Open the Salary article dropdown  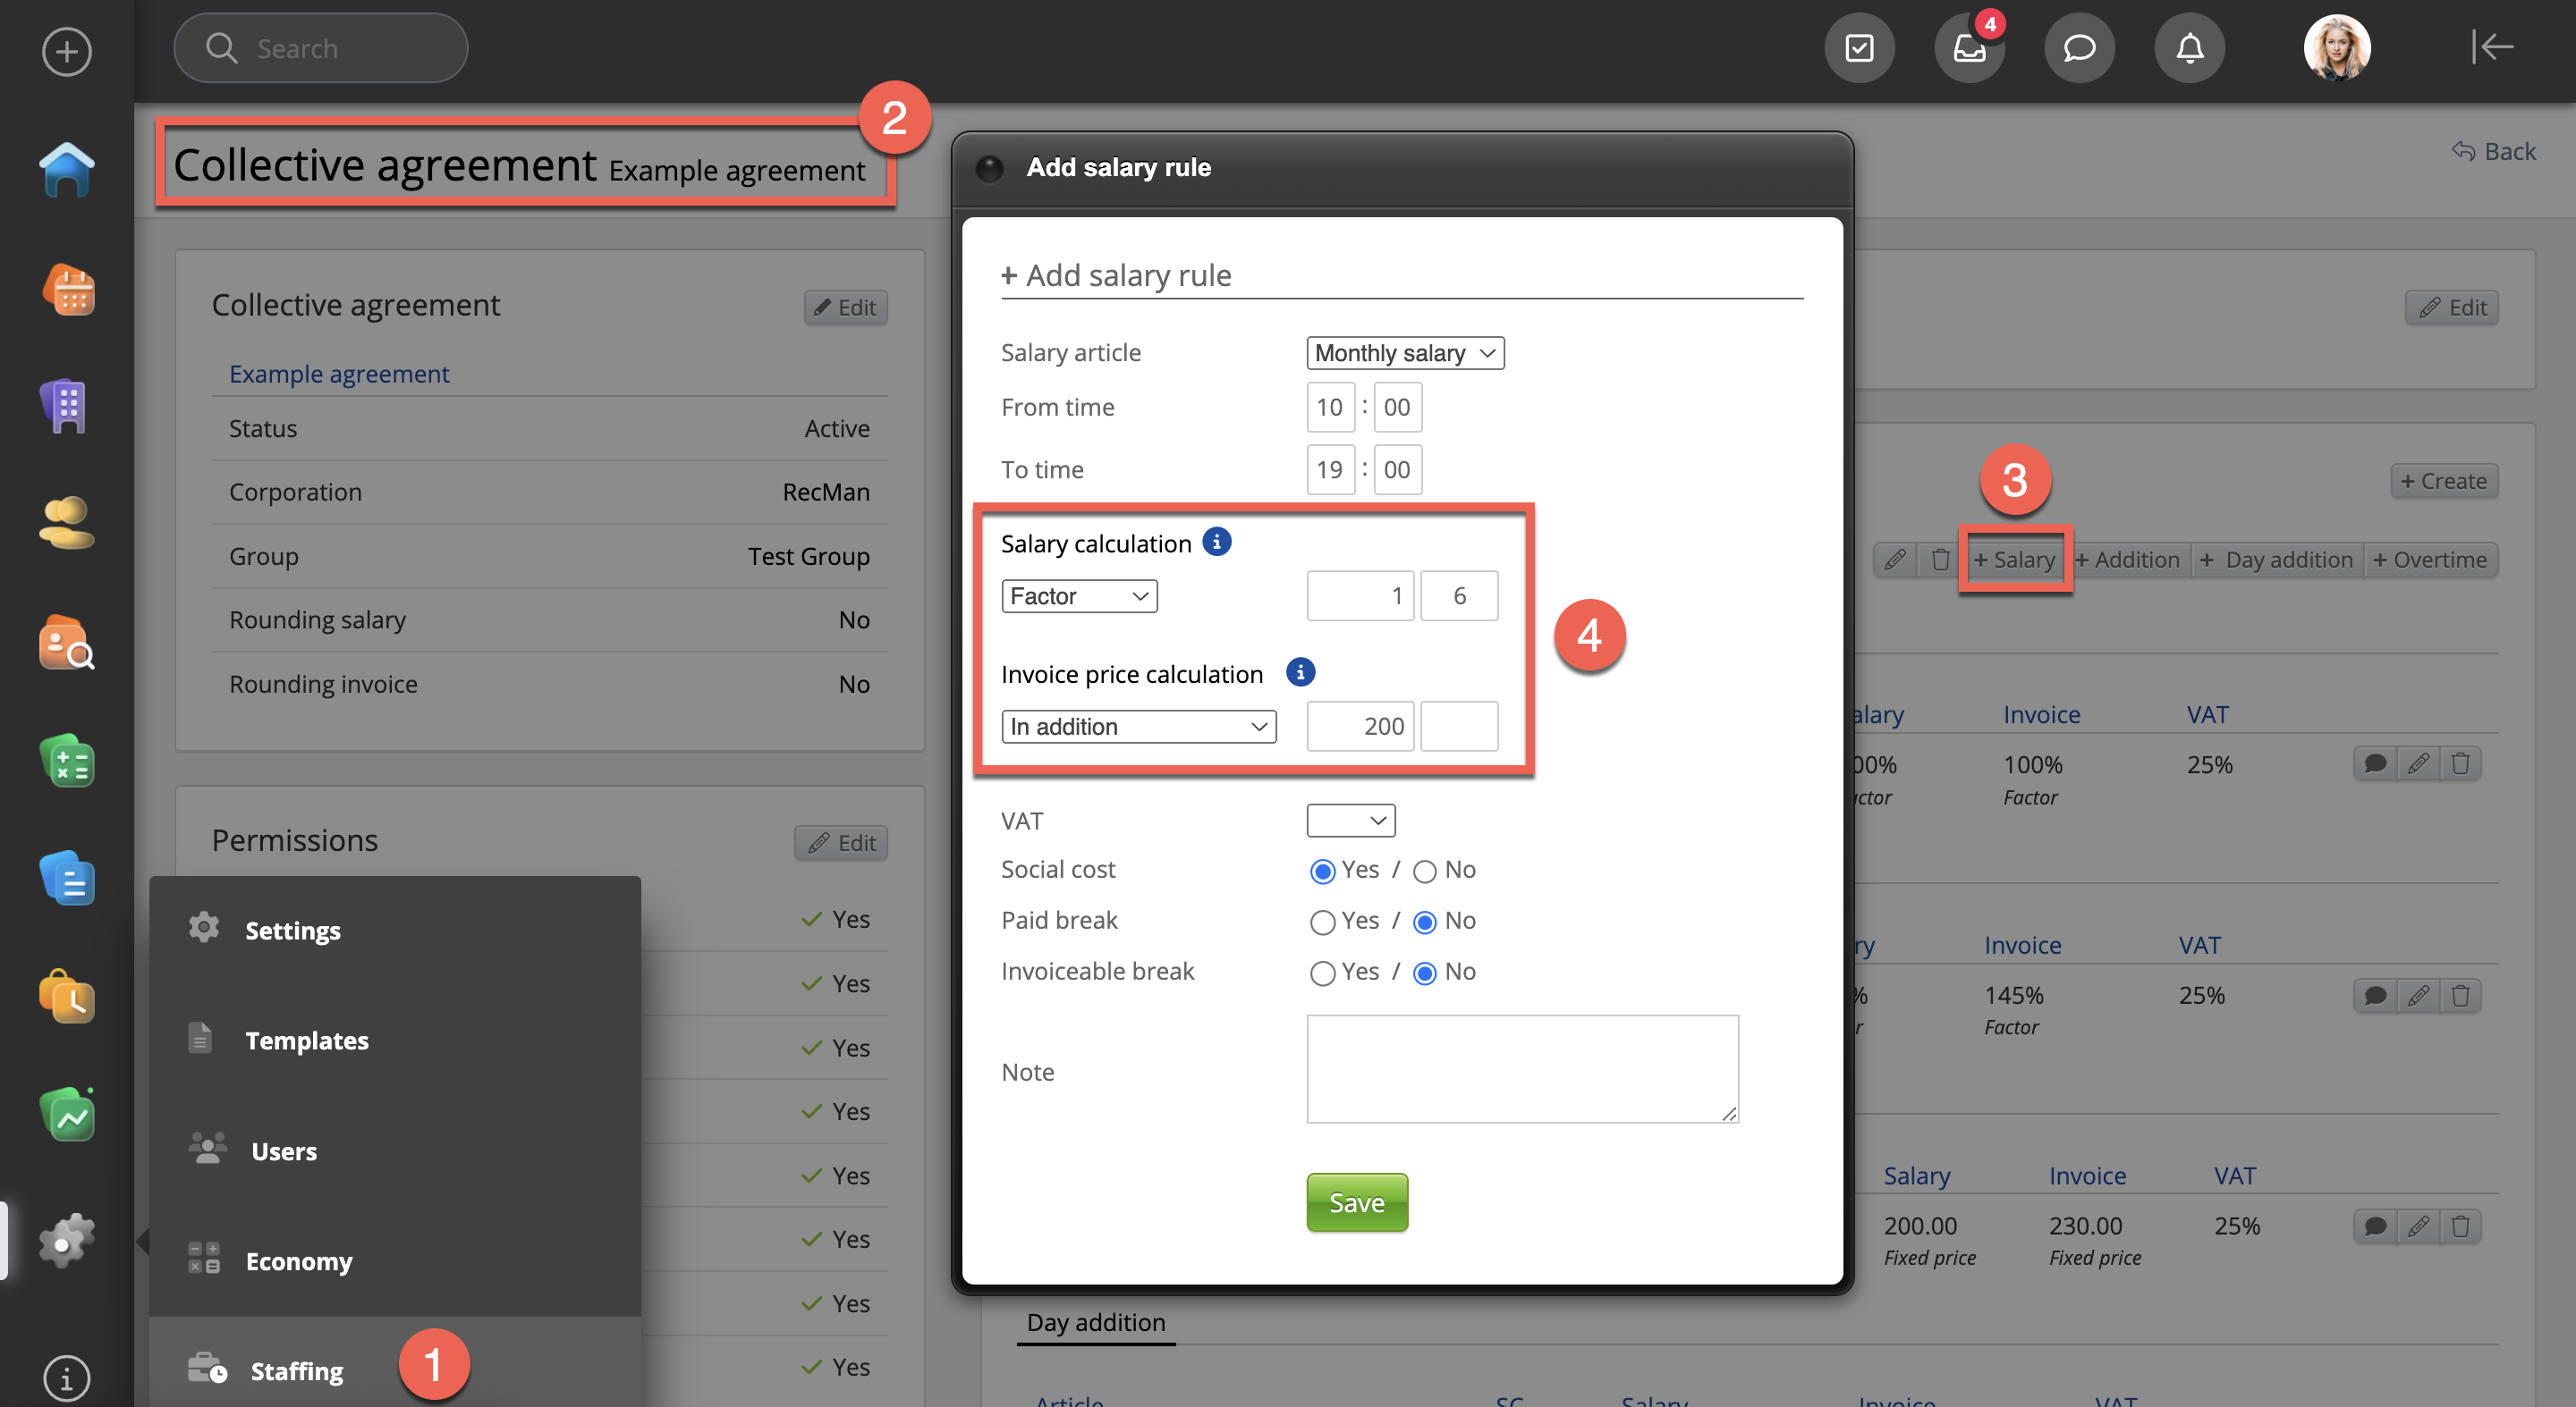[1404, 353]
